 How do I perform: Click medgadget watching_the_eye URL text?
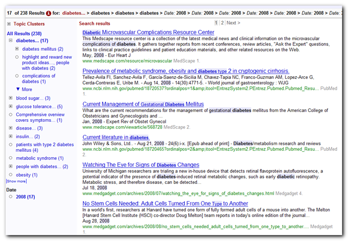coord(178,194)
